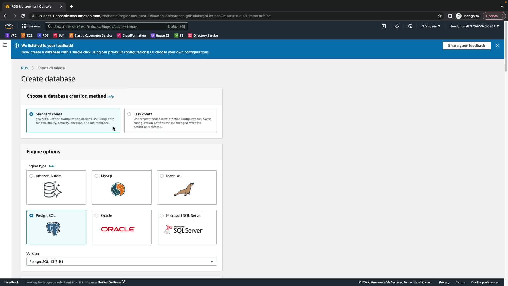The width and height of the screenshot is (508, 286).
Task: Open the Services menu
Action: click(31, 26)
